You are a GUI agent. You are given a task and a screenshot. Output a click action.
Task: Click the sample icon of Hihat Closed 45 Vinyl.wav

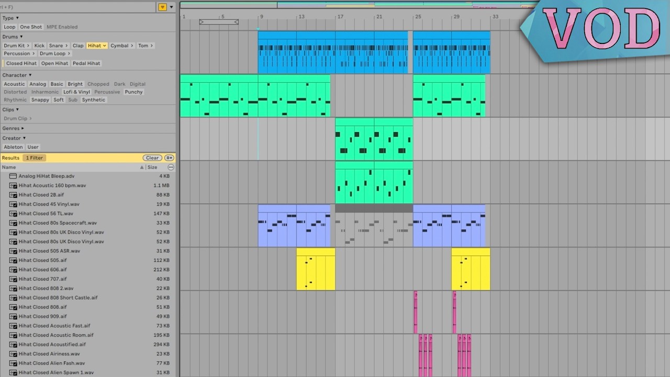pos(13,204)
